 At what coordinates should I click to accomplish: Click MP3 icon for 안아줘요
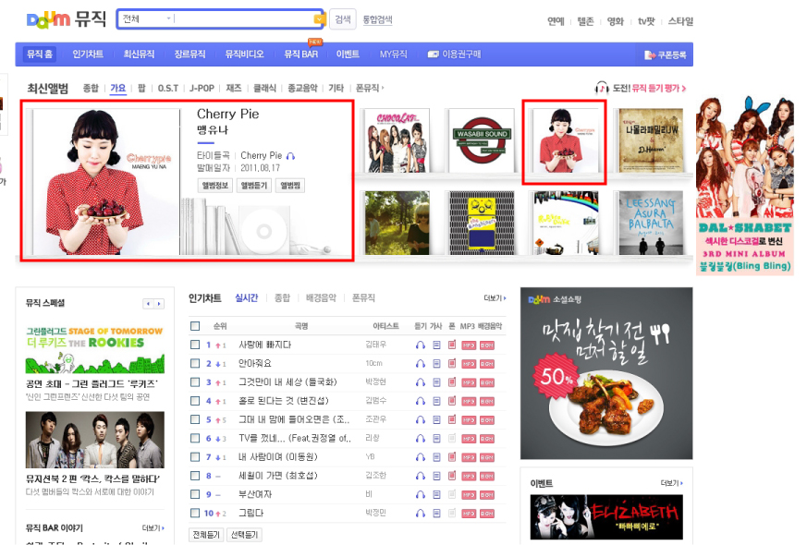coord(469,364)
